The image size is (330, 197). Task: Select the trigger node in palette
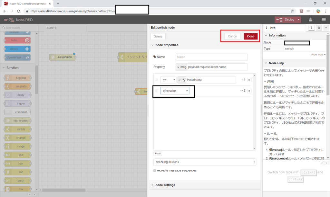(x=17, y=103)
